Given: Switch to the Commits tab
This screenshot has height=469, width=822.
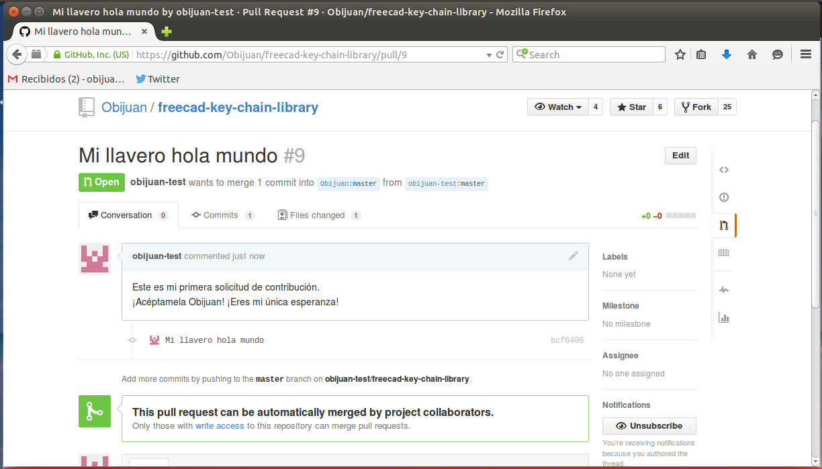Looking at the screenshot, I should pos(220,215).
